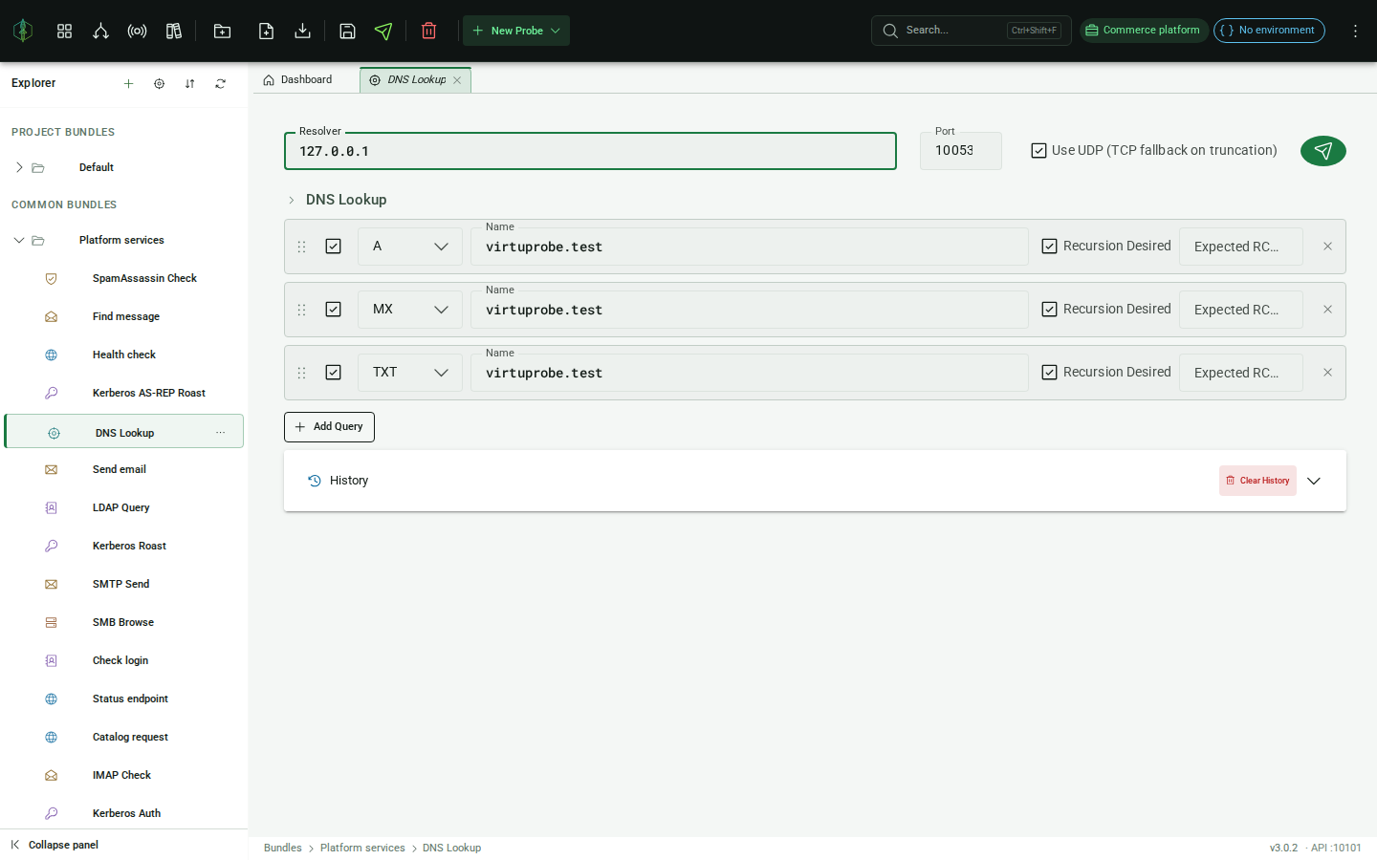Toggle enable checkbox for the MX query
Image resolution: width=1377 pixels, height=860 pixels.
tap(333, 310)
